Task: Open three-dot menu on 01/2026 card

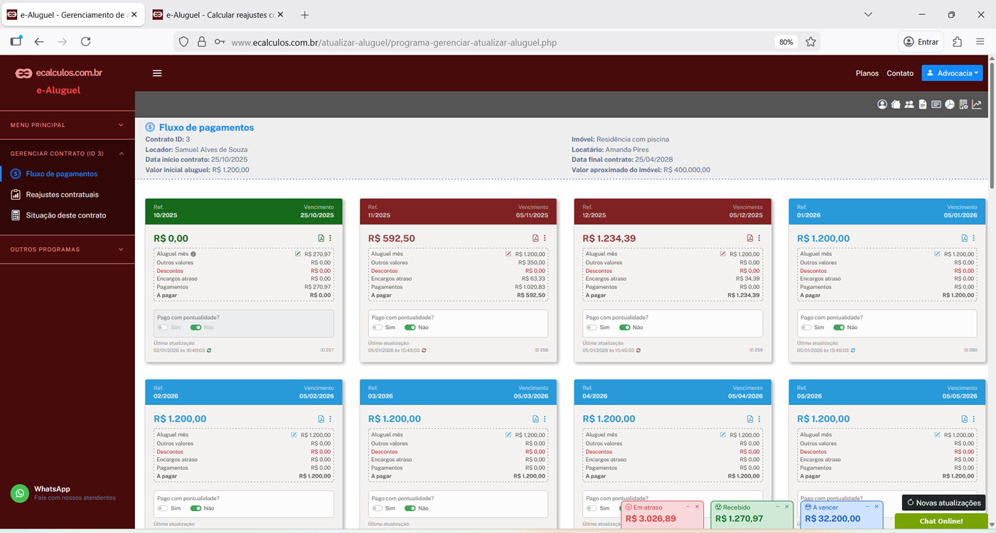Action: tap(974, 238)
